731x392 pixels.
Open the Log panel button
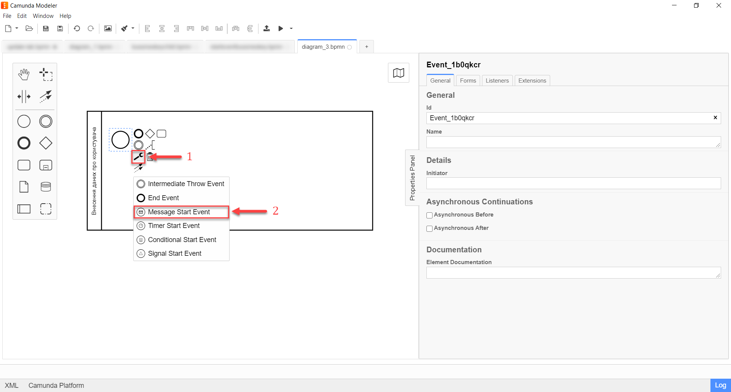pyautogui.click(x=720, y=385)
